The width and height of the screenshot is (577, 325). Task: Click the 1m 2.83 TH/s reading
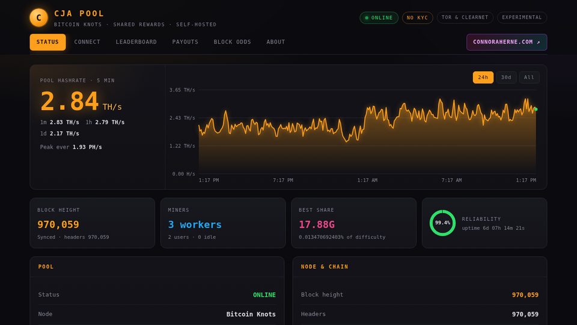(60, 122)
